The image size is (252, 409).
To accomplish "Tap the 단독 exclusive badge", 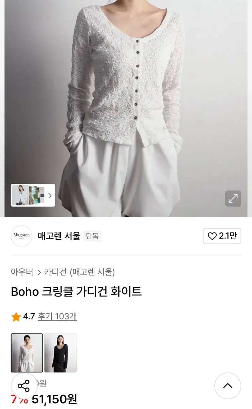I will pos(92,236).
